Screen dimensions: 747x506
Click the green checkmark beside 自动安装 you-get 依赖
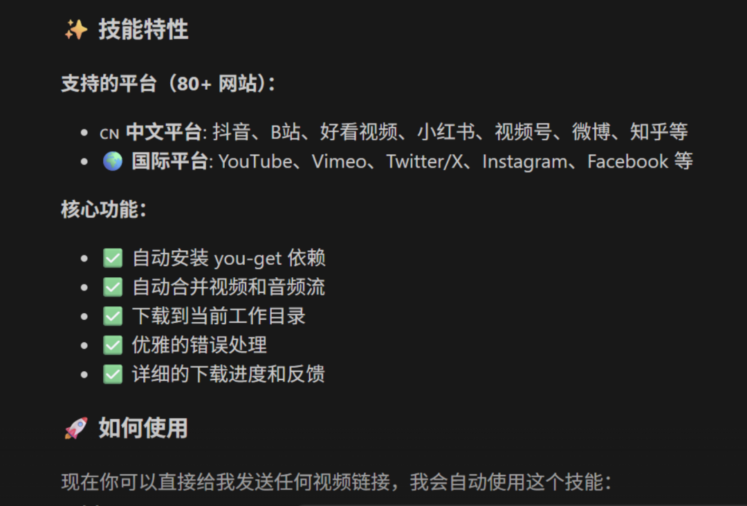point(113,258)
